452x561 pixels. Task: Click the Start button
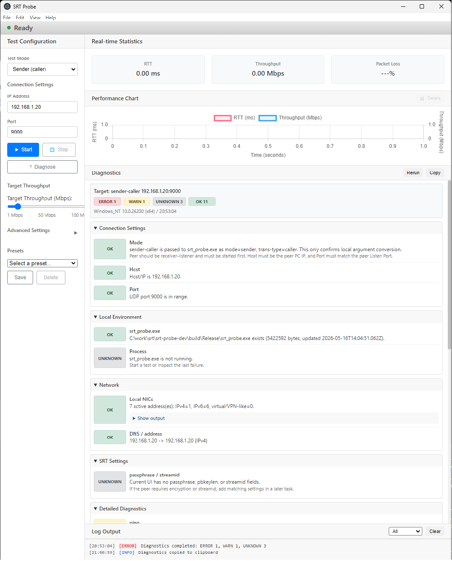[23, 150]
